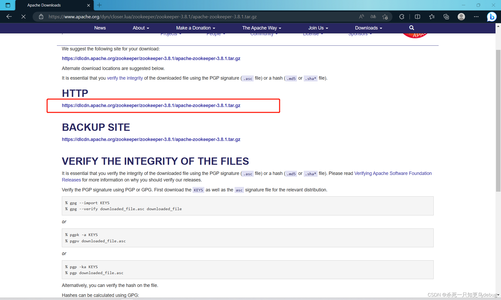Click the verify the integrity hyperlink
The image size is (501, 300).
pos(125,78)
